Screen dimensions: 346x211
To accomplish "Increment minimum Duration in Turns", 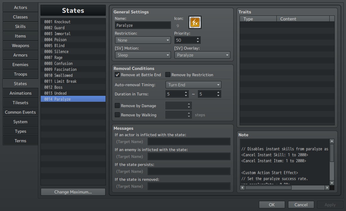I will [186, 92].
